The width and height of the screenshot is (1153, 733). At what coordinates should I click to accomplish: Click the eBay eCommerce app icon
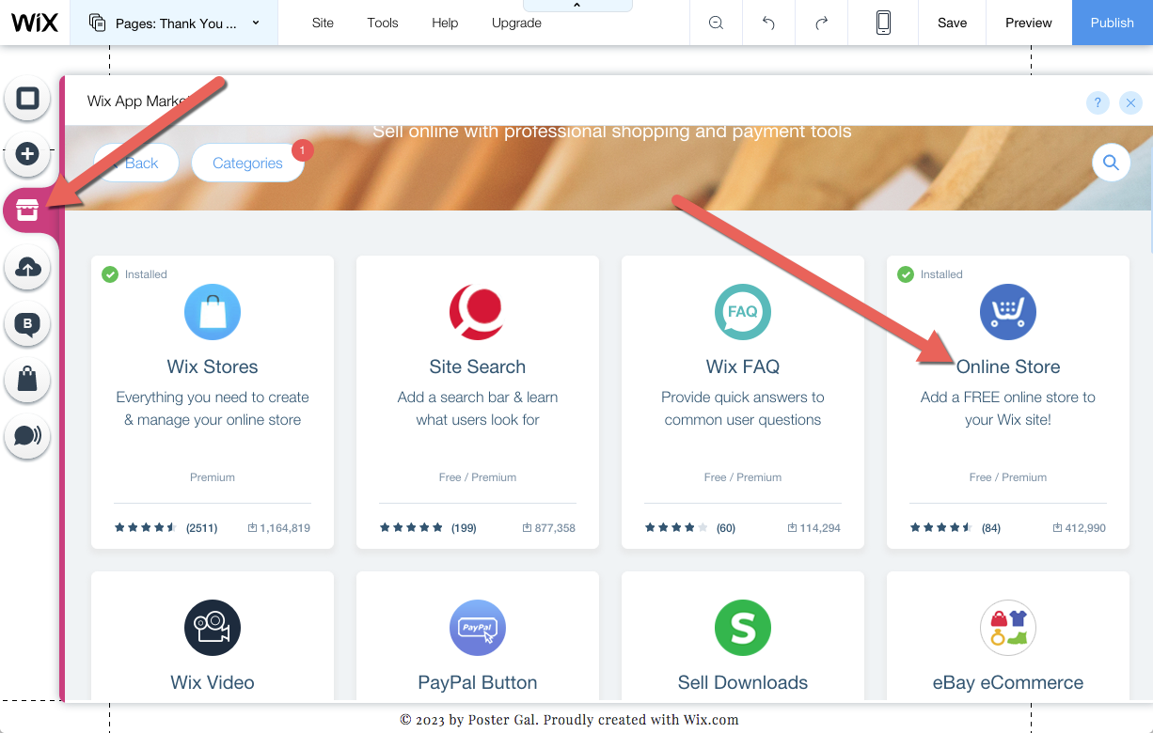tap(1008, 628)
